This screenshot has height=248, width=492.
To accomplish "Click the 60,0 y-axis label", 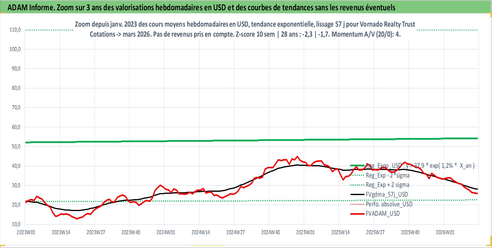I will 16,127.
